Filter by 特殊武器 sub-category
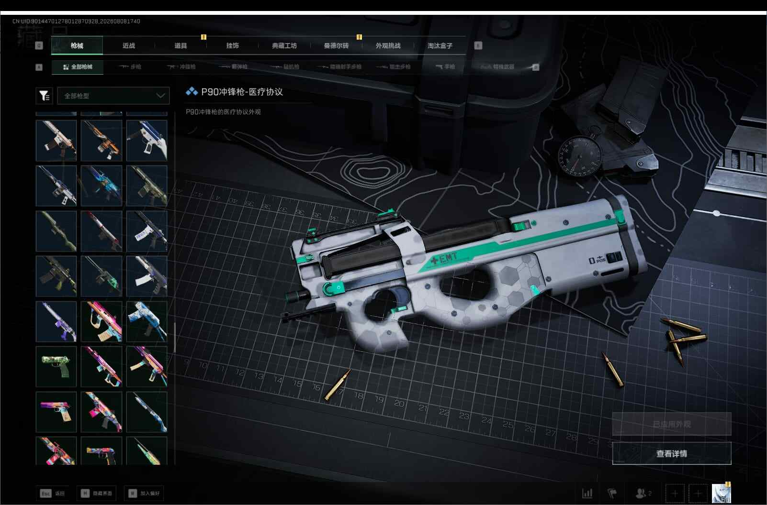Image resolution: width=767 pixels, height=505 pixels. coord(498,67)
